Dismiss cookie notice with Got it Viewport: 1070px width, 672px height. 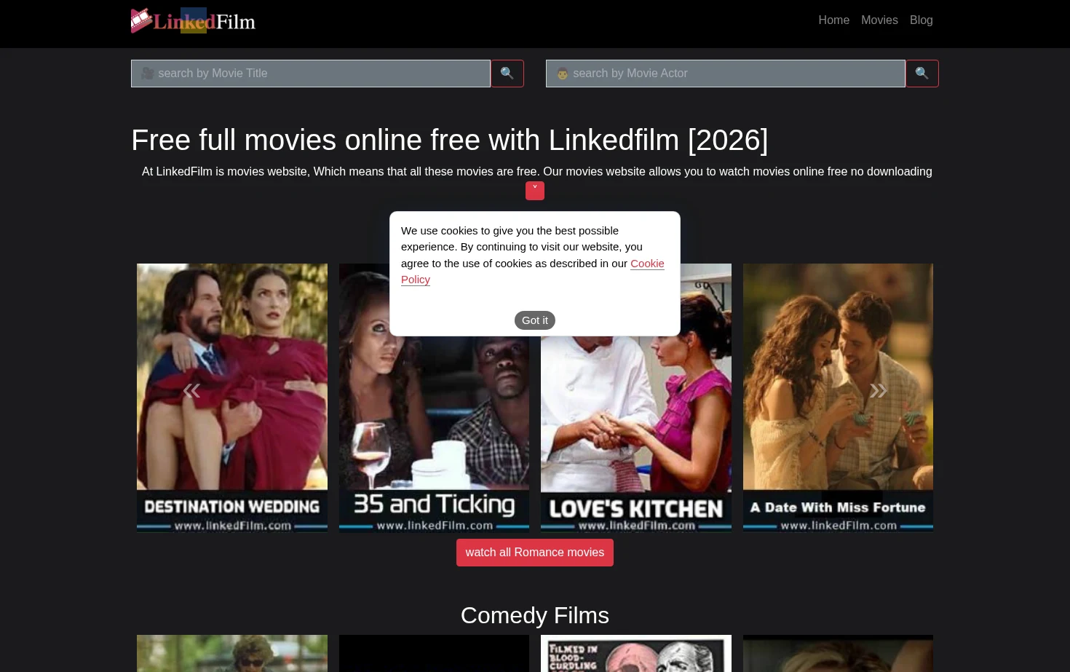pos(535,320)
